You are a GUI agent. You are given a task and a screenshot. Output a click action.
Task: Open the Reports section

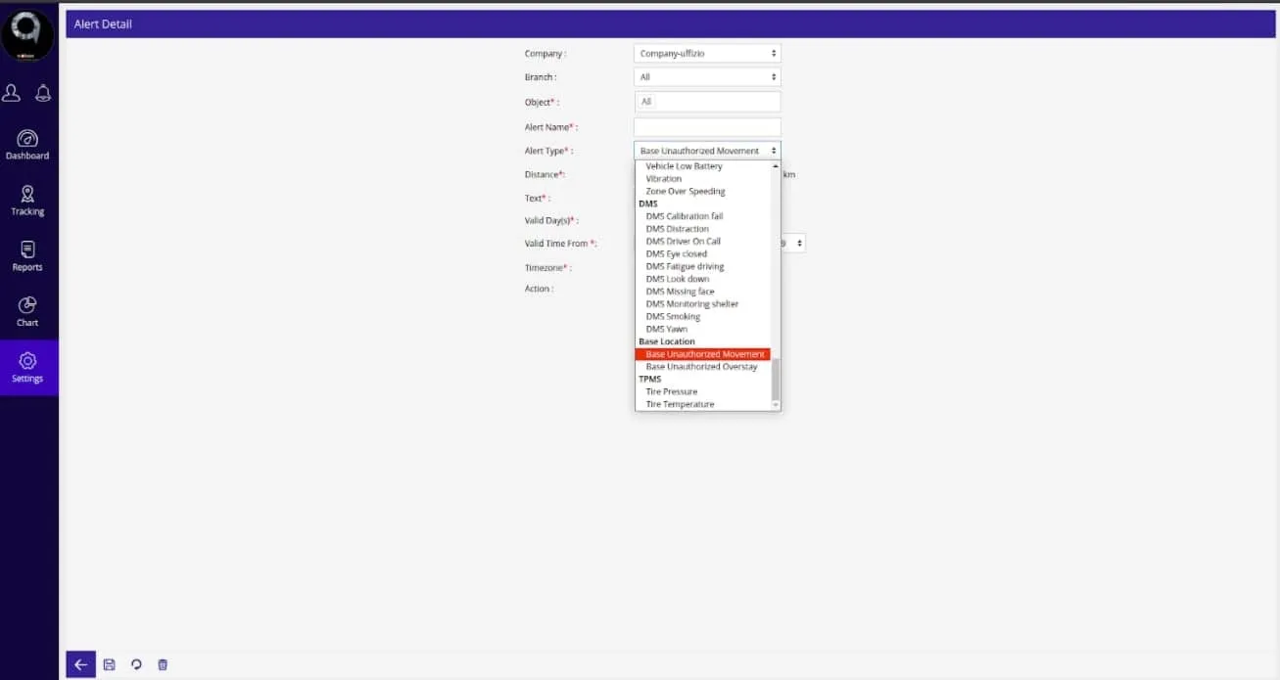(27, 256)
